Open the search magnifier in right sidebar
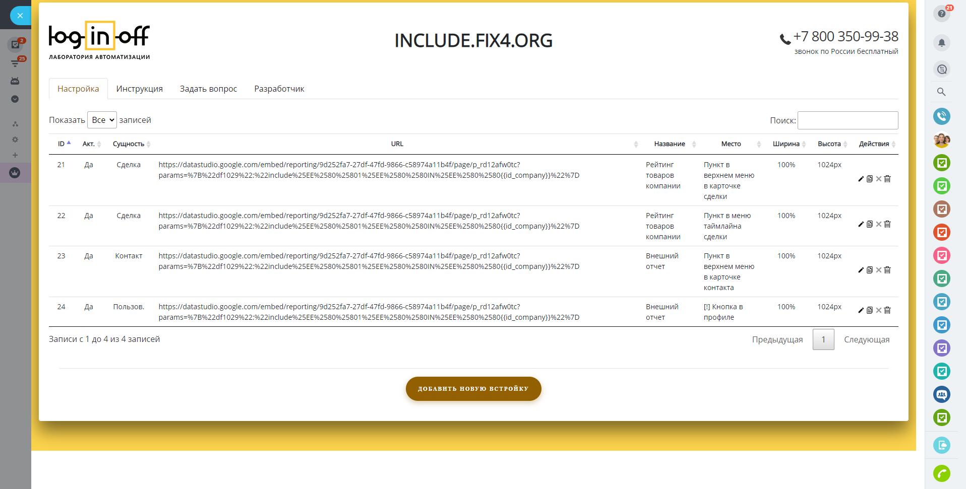 [941, 92]
